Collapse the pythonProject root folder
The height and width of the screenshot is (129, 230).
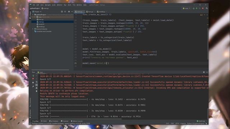pyautogui.click(x=33, y=15)
